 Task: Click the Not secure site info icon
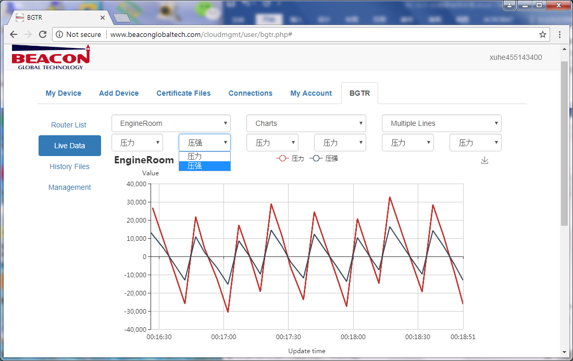tap(59, 34)
